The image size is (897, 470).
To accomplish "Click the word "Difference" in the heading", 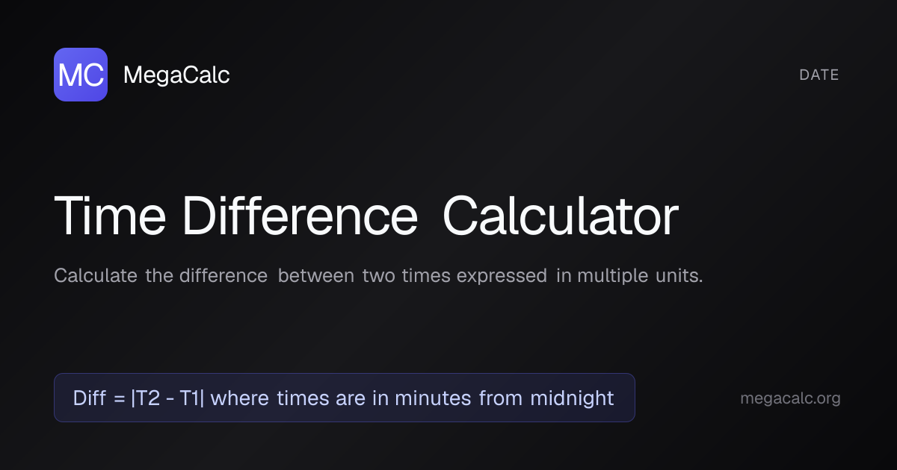I will click(x=300, y=217).
